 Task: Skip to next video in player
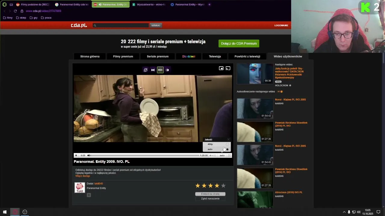pos(153,70)
